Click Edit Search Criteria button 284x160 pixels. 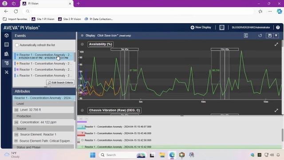click(x=60, y=83)
